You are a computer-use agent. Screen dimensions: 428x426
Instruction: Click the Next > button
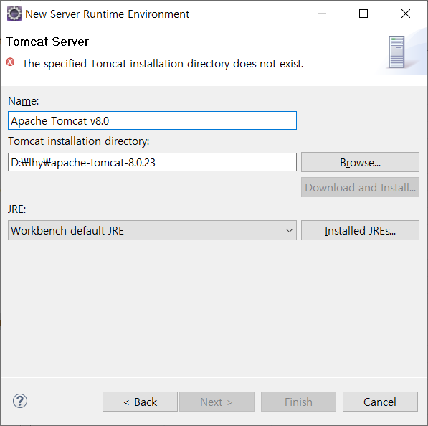pyautogui.click(x=217, y=402)
